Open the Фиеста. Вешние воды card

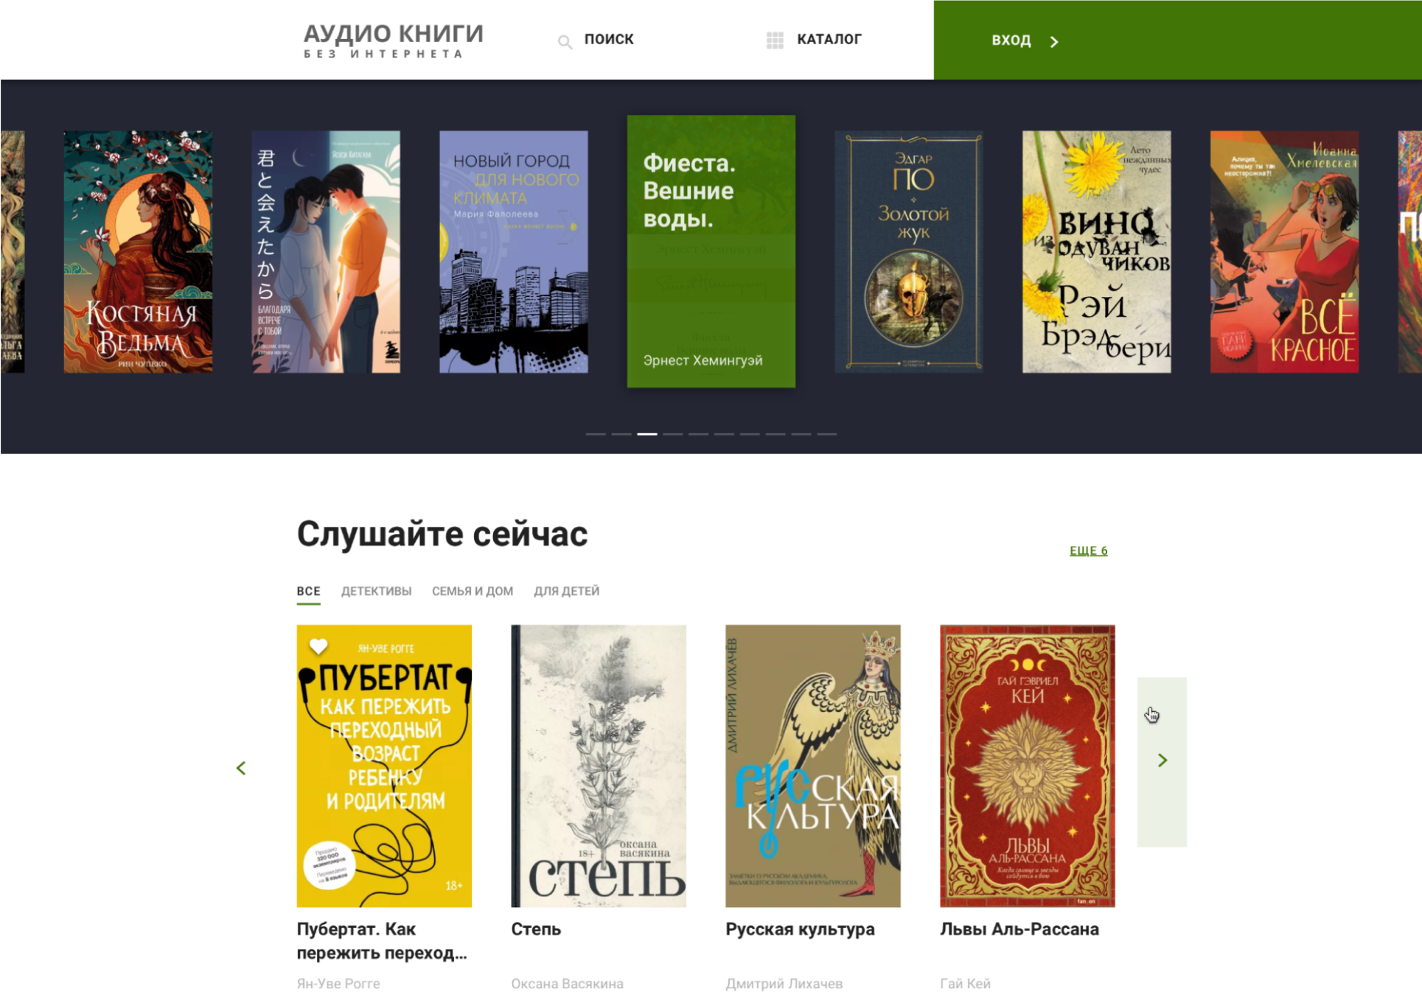click(x=711, y=251)
